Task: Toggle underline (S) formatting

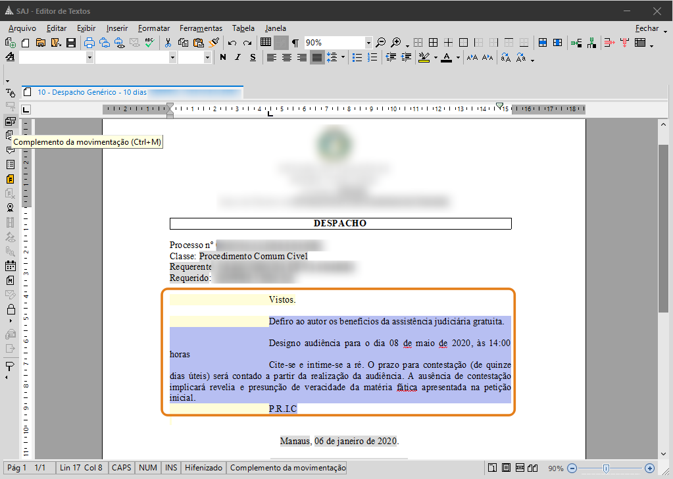Action: tap(253, 57)
